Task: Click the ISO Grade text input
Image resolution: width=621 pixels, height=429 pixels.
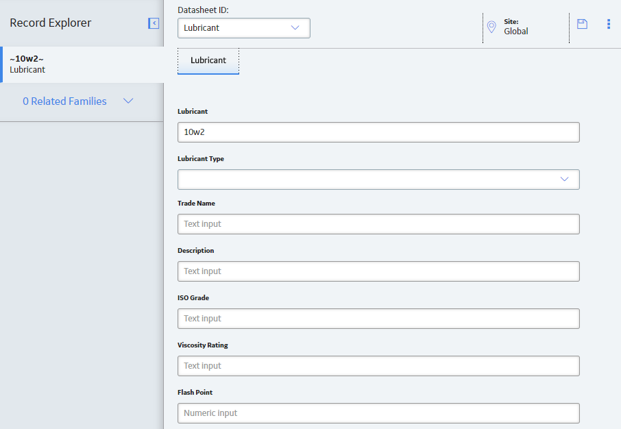Action: coord(378,319)
